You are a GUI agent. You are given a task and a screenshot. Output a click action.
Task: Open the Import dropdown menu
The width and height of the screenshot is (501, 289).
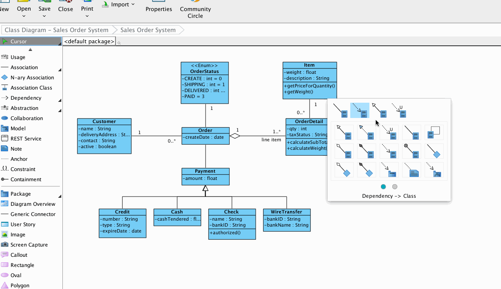click(118, 5)
